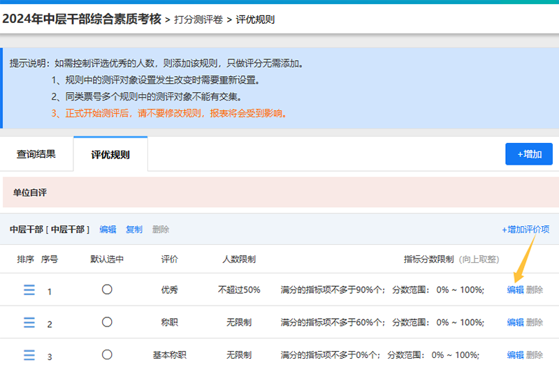This screenshot has height=367, width=559.
Task: Click 不超过50% limit cell
Action: point(239,290)
